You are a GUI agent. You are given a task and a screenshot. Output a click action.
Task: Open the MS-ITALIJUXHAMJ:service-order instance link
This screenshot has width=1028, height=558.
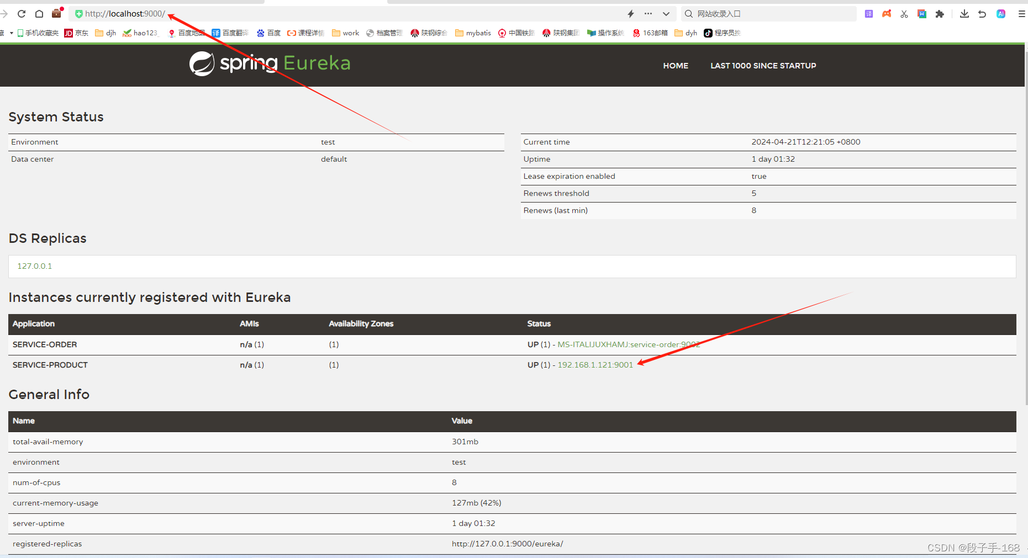(x=629, y=344)
